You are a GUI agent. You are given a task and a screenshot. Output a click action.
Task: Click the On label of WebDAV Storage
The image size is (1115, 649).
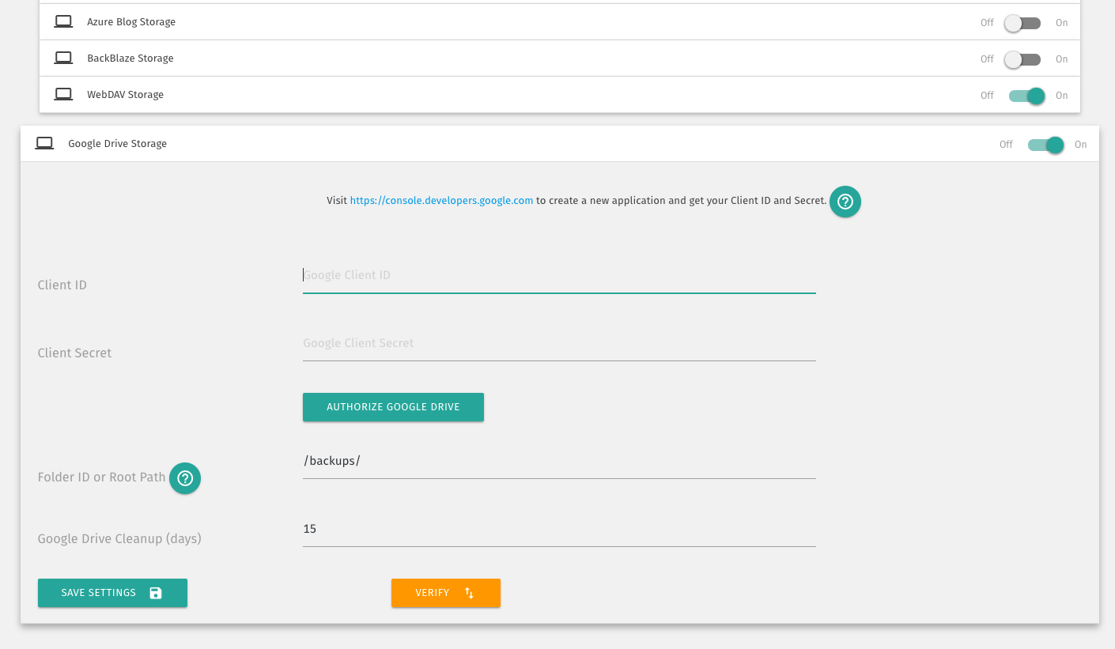click(1061, 96)
